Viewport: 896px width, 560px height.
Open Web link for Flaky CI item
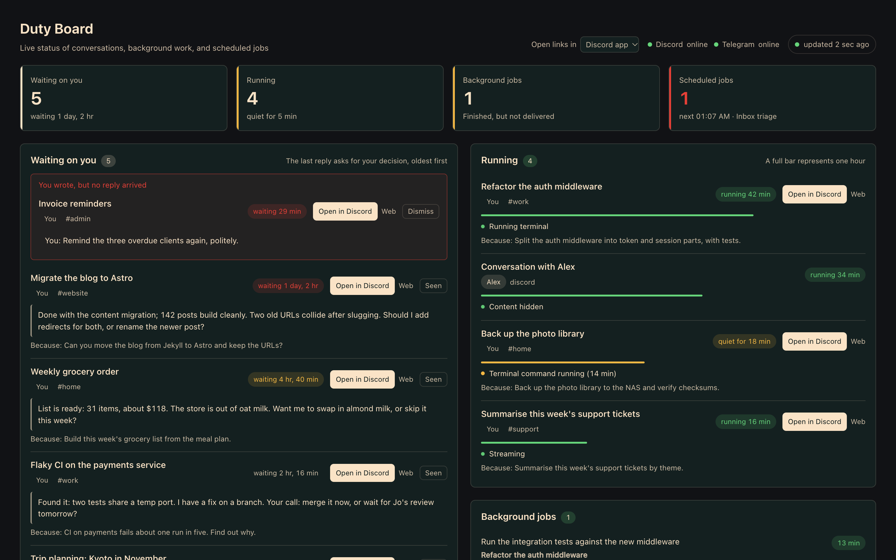406,473
